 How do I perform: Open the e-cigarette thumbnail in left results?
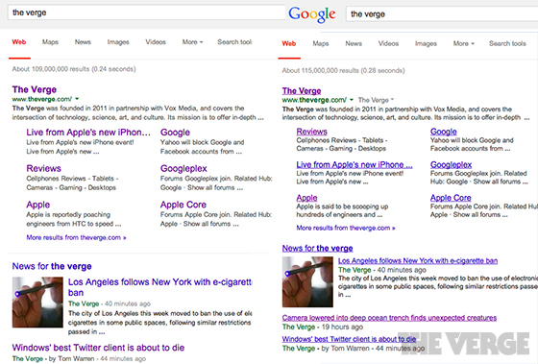click(37, 303)
